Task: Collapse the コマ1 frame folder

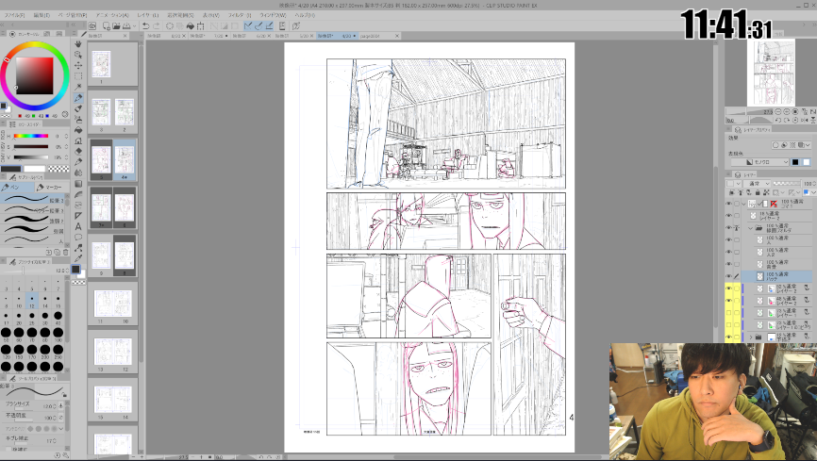Action: coord(744,204)
